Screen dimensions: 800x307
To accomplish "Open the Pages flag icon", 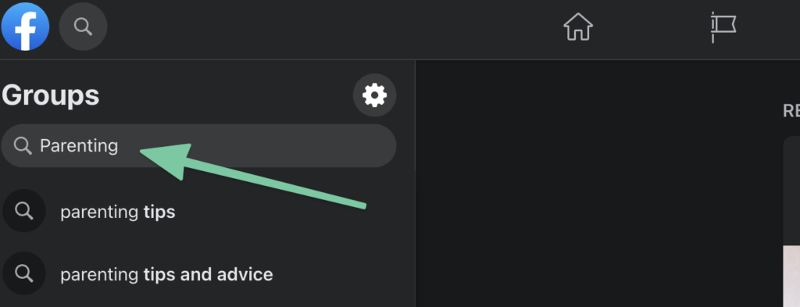I will [x=723, y=27].
